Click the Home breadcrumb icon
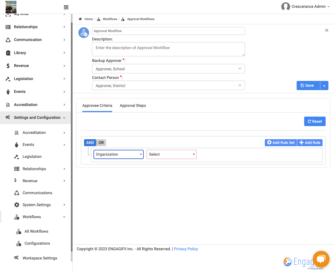This screenshot has width=334, height=272. tap(80, 19)
